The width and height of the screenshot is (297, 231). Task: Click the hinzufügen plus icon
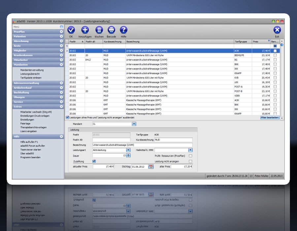(x=85, y=30)
